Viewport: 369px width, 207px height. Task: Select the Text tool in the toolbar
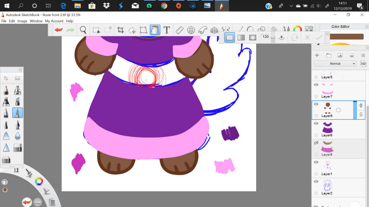click(x=167, y=30)
